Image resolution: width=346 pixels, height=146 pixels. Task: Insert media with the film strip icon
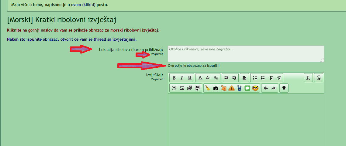click(x=190, y=88)
